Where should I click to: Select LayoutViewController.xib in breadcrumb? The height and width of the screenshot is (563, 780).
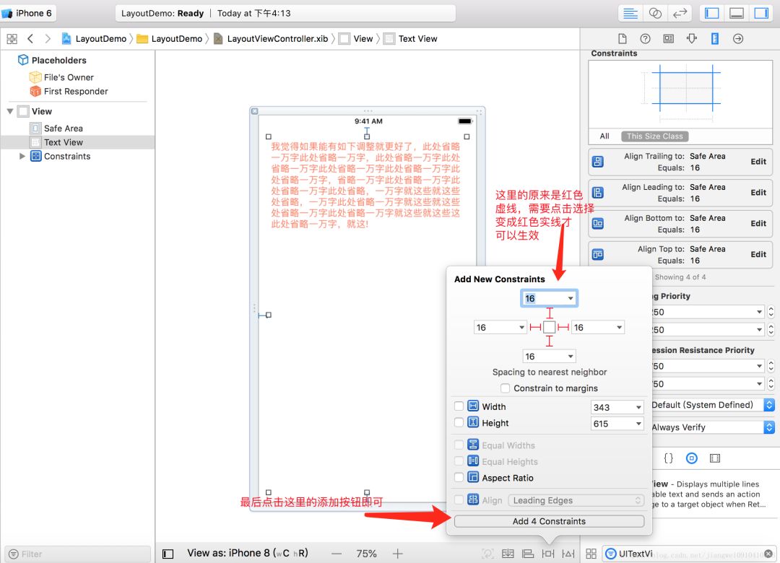[271, 39]
